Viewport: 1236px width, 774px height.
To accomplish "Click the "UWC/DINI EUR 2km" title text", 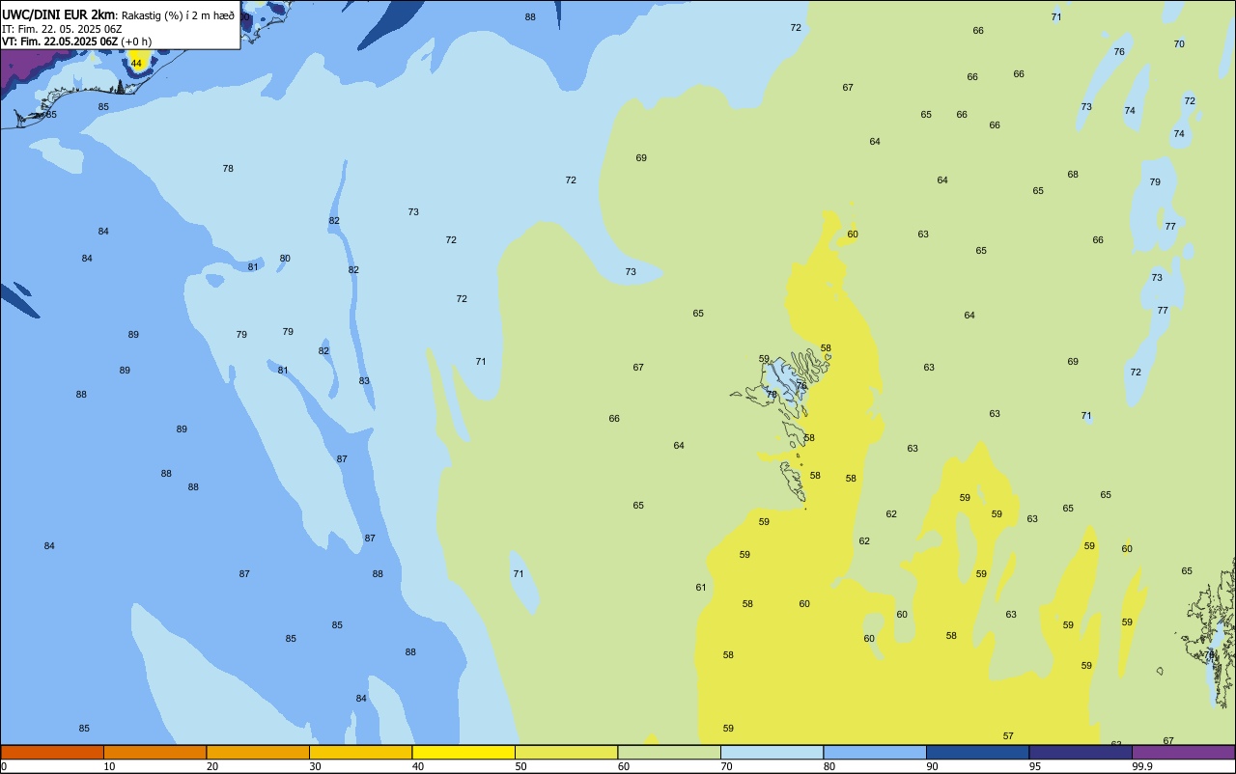I will click(x=59, y=14).
